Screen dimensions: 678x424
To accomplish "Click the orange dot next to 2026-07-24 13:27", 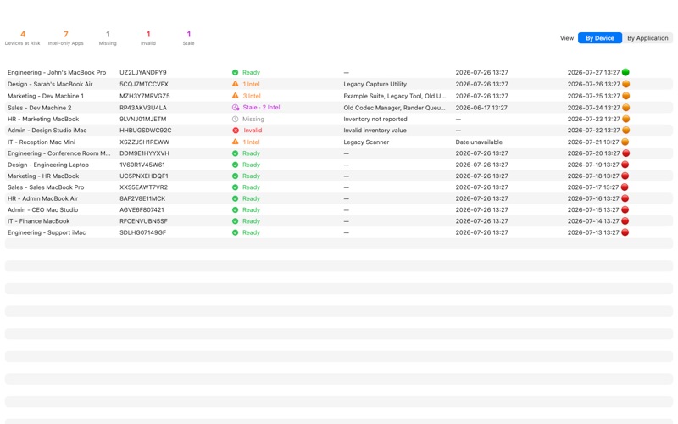I will point(625,108).
